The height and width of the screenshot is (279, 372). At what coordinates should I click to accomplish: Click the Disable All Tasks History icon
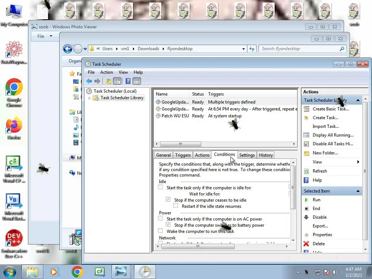pos(307,144)
